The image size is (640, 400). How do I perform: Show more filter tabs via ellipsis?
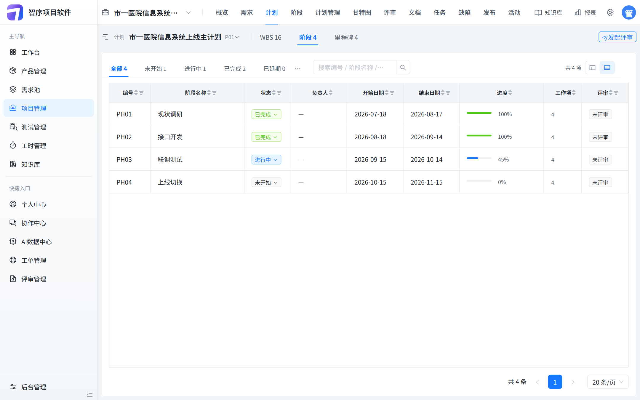(297, 69)
